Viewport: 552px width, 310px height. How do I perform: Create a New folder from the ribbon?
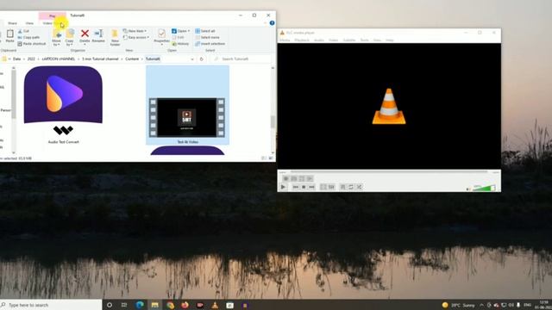pos(115,38)
